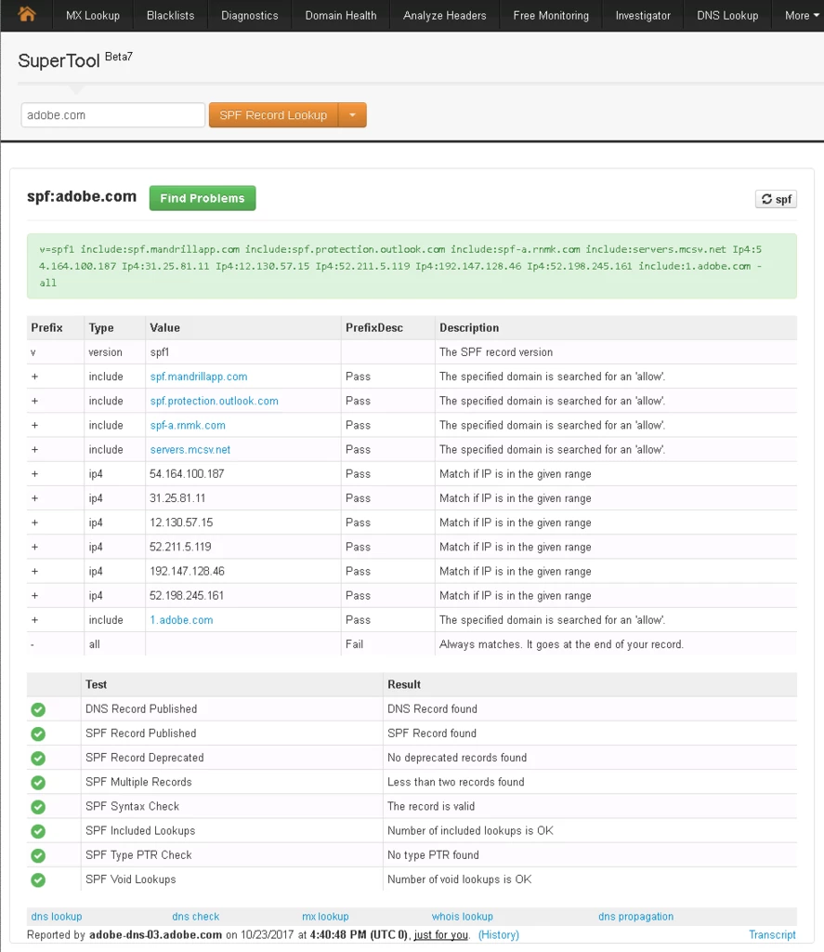The width and height of the screenshot is (824, 952).
Task: Click green check icon for SPF Type PTR Check
Action: (x=38, y=855)
